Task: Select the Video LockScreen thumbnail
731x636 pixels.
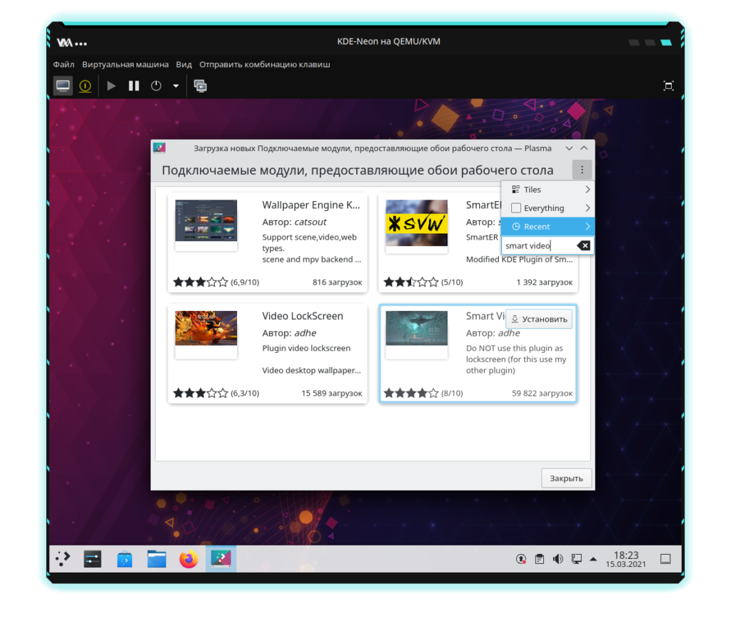Action: [x=206, y=329]
